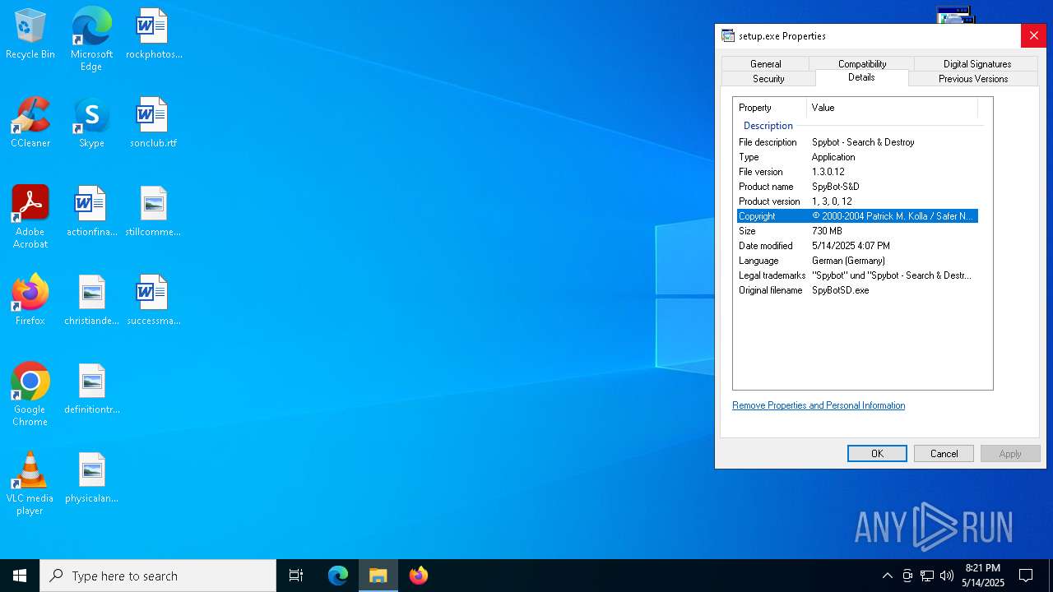Click the Task View taskbar button
This screenshot has height=592, width=1053.
coord(296,576)
